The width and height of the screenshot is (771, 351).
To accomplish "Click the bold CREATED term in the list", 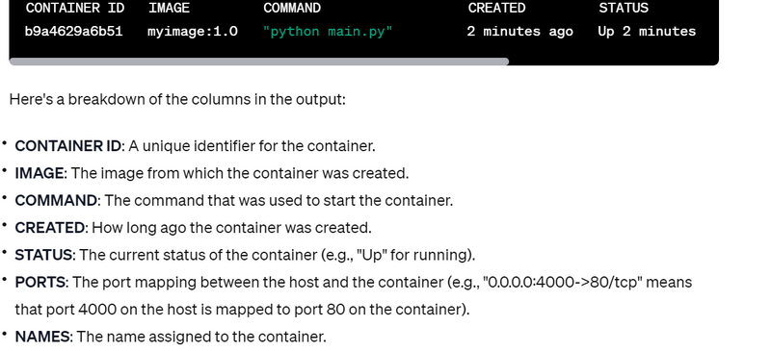I will tap(50, 228).
